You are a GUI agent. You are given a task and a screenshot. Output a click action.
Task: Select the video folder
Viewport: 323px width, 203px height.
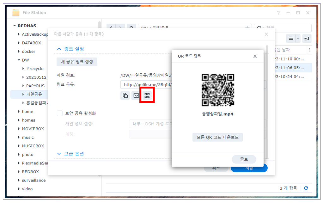pos(27,189)
